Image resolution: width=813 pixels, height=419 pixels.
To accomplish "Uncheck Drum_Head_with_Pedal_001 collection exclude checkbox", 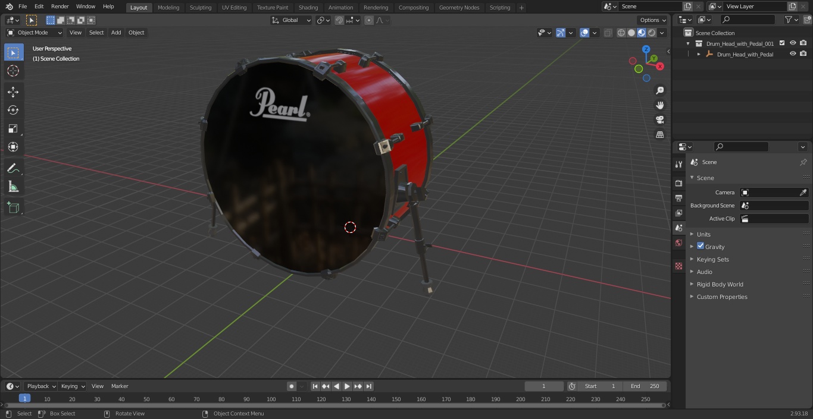I will (x=782, y=43).
